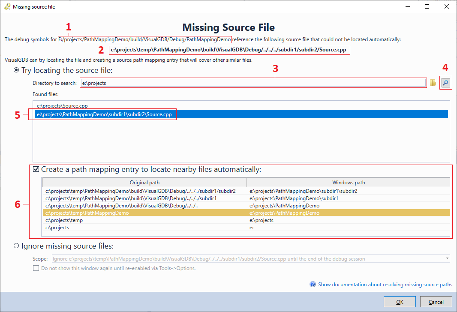
Task: Click the OK button
Action: click(400, 302)
